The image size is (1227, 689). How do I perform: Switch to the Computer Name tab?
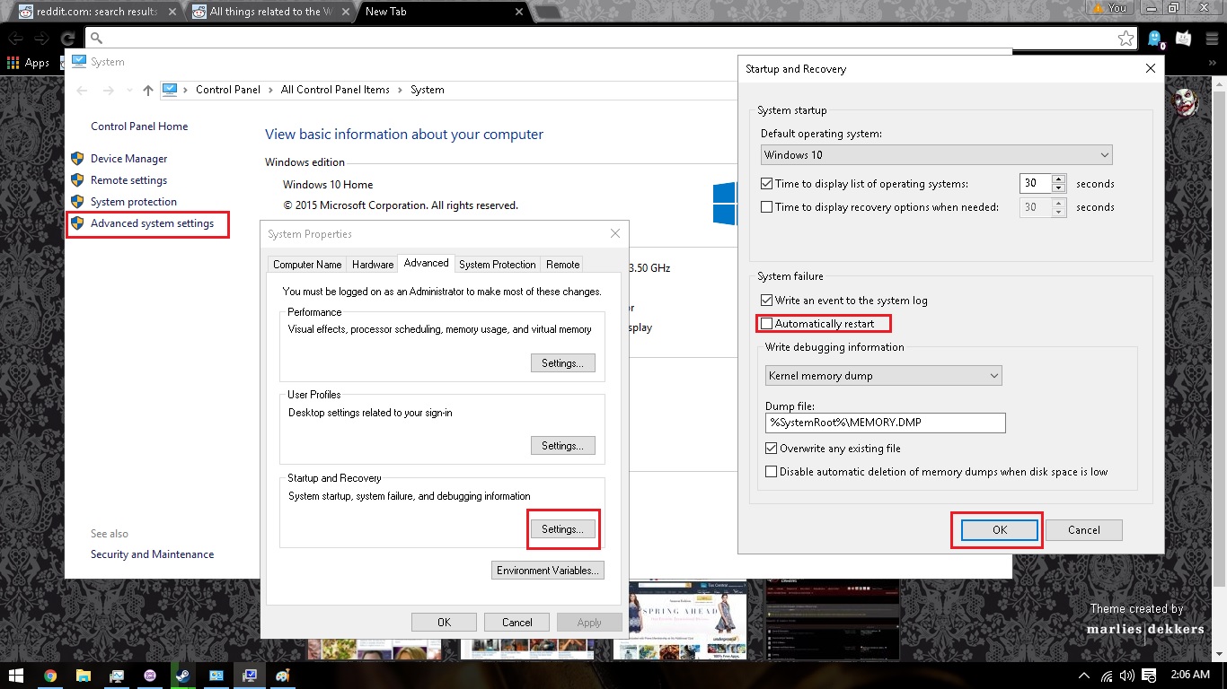(307, 265)
